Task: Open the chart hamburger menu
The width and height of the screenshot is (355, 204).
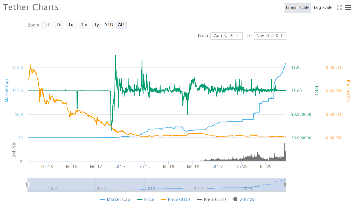Action: click(x=348, y=7)
